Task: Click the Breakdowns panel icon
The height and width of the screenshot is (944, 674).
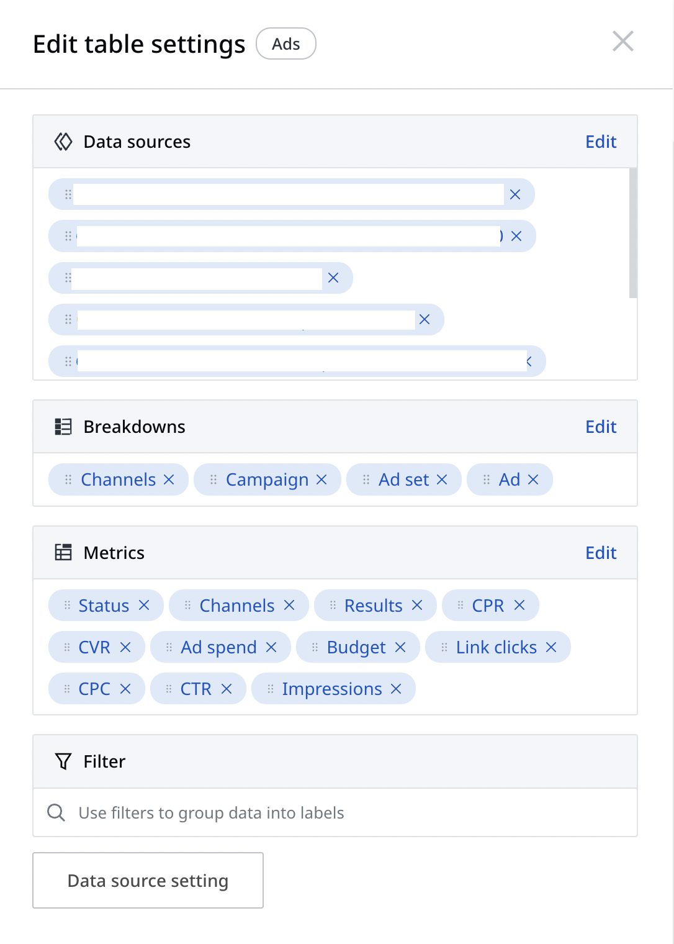Action: pyautogui.click(x=63, y=426)
